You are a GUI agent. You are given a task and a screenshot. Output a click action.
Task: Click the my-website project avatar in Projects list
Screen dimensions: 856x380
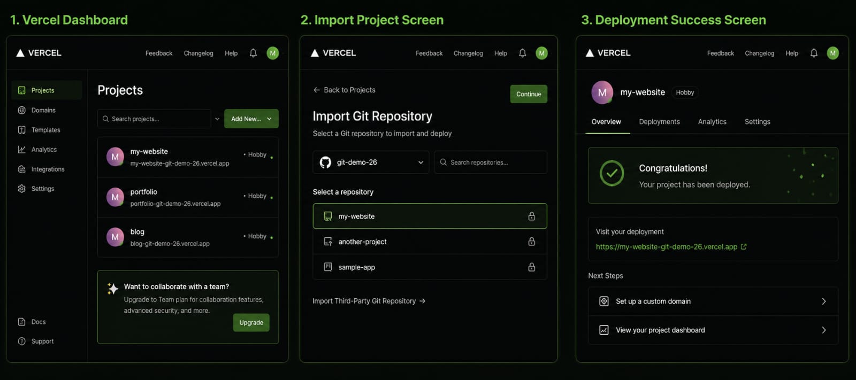coord(115,157)
